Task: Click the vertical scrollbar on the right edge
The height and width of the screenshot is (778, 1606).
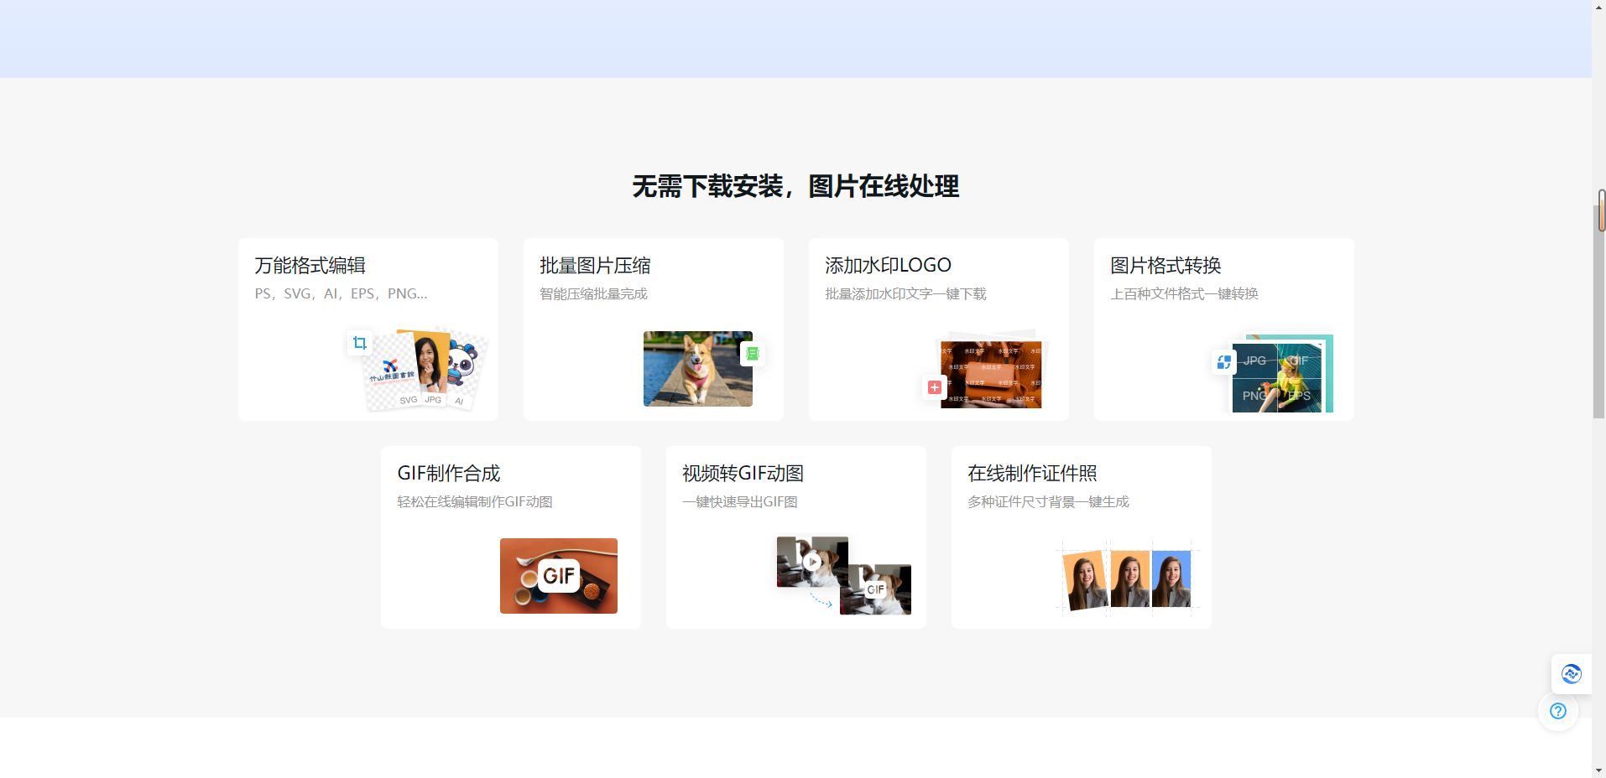Action: point(1599,210)
